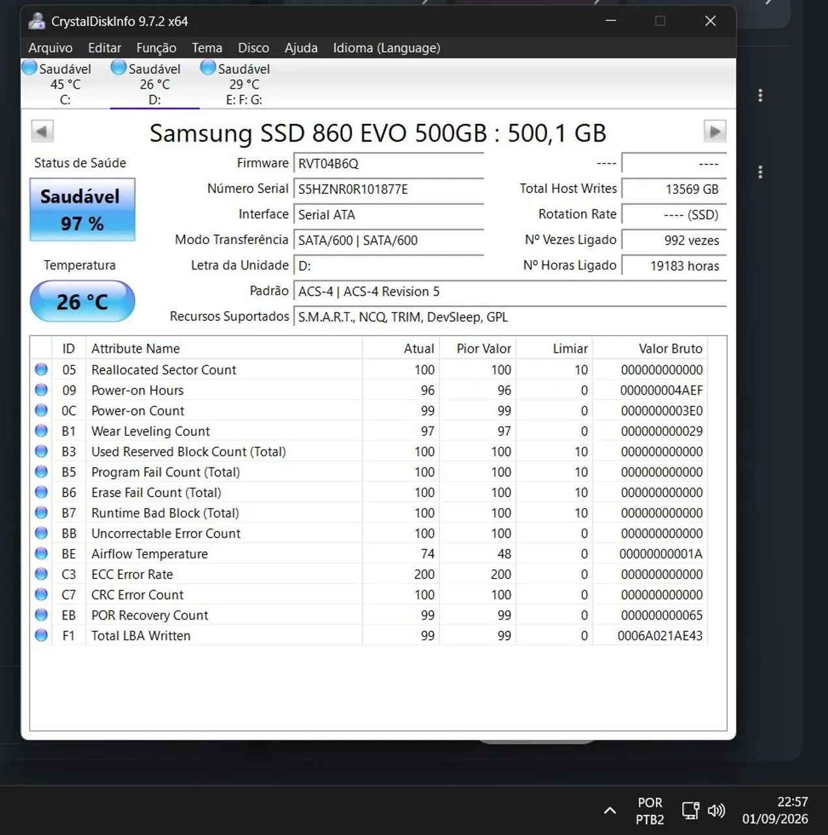
Task: Click Total Host Writes value 13569 GB
Action: tap(674, 189)
